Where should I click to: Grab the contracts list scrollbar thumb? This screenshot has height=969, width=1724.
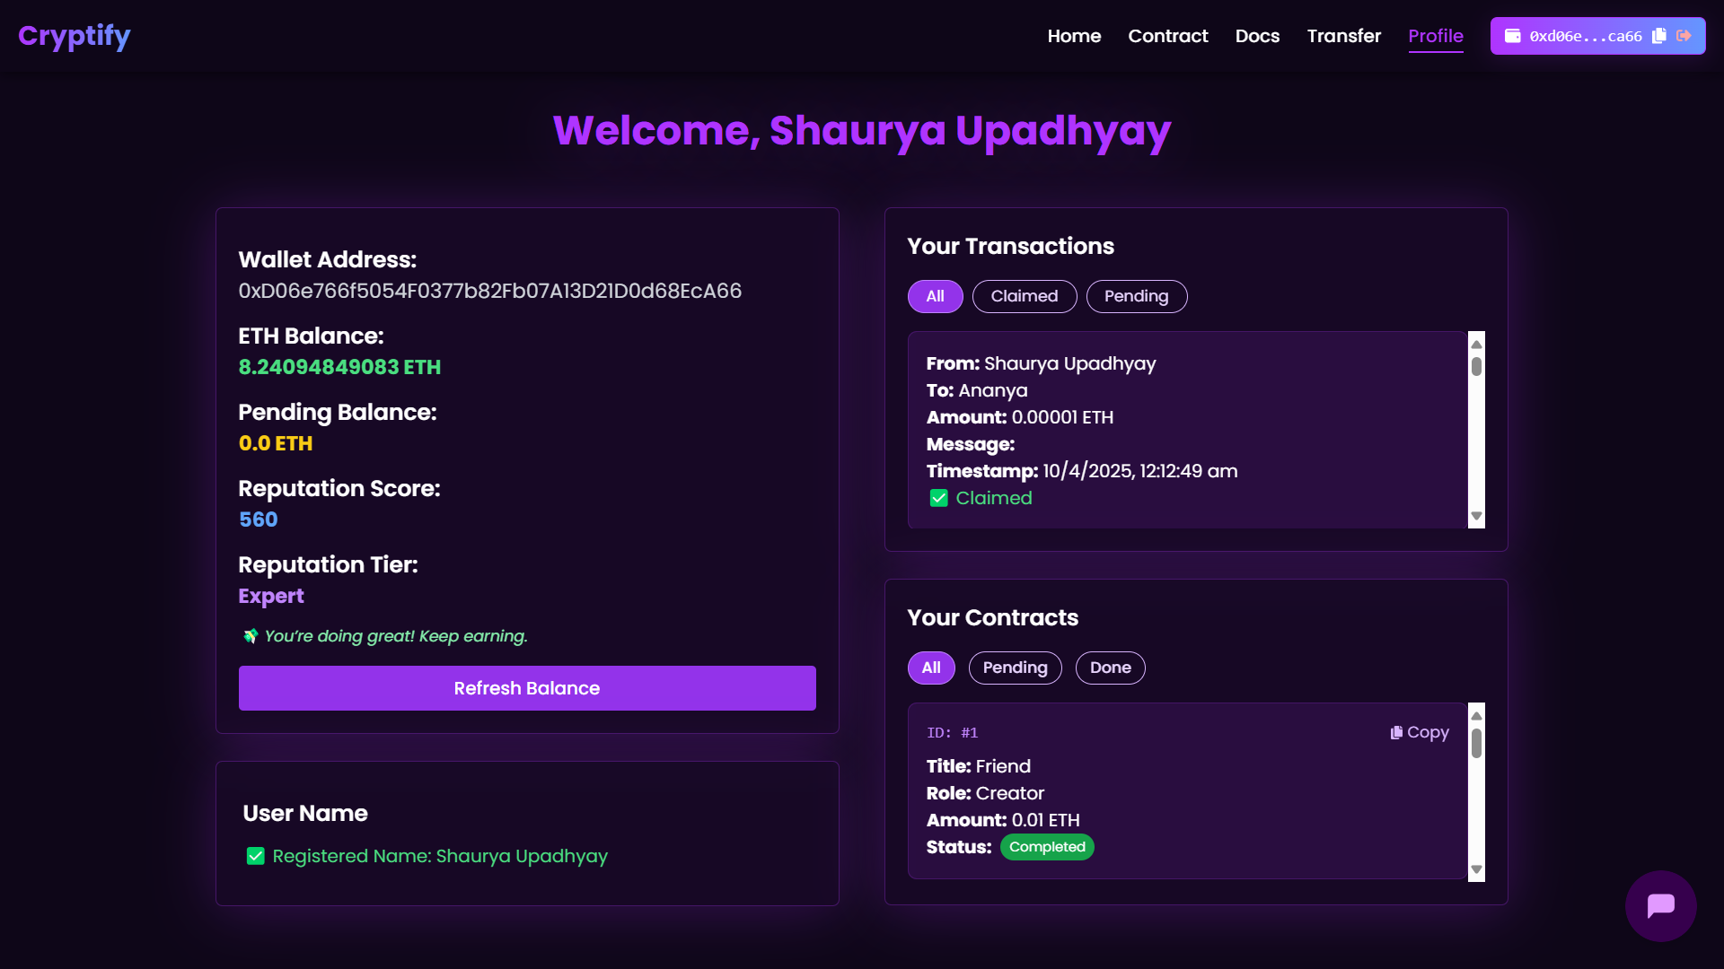1476,743
